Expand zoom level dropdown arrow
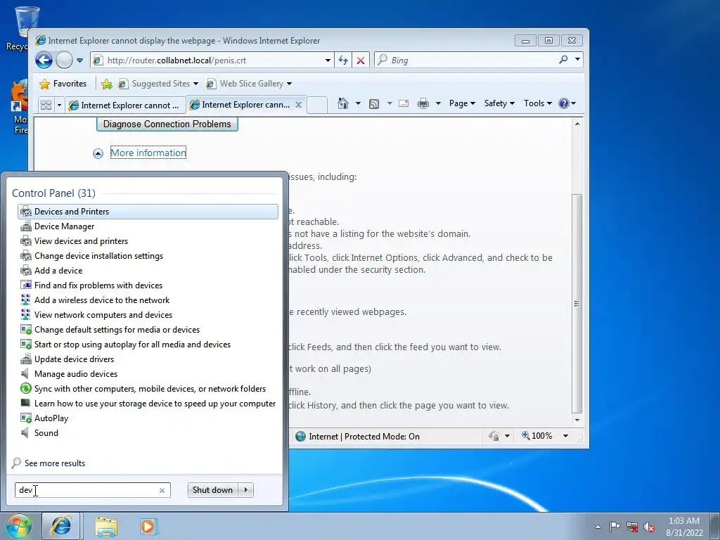720x540 pixels. click(x=566, y=436)
